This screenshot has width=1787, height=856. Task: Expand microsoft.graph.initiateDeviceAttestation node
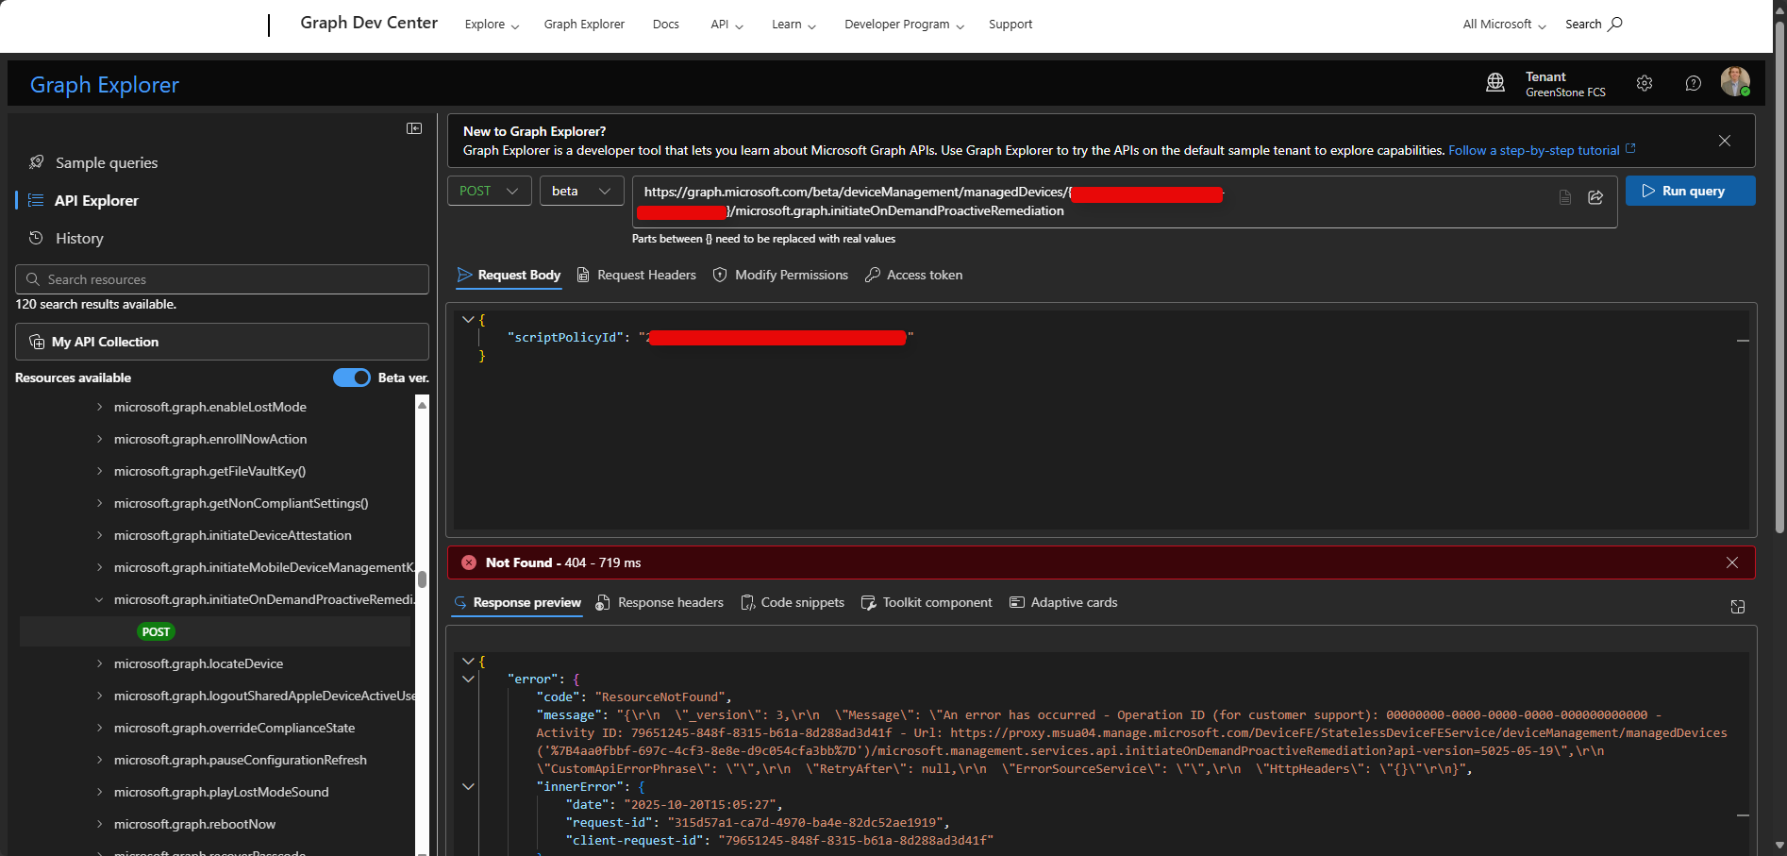[x=99, y=535]
